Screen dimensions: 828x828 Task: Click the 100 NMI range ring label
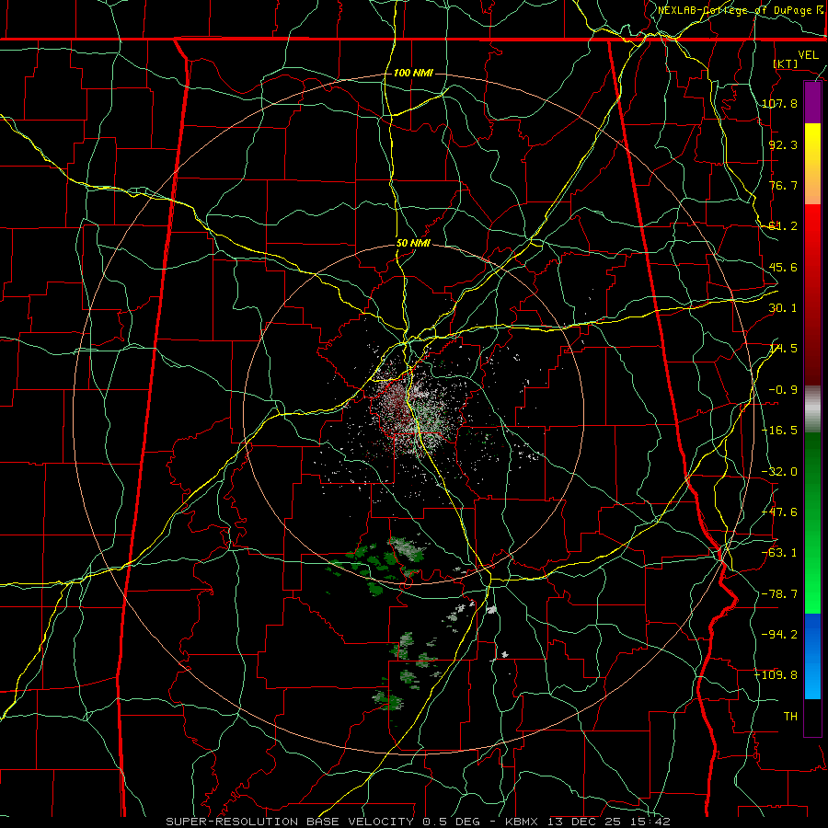click(x=413, y=73)
